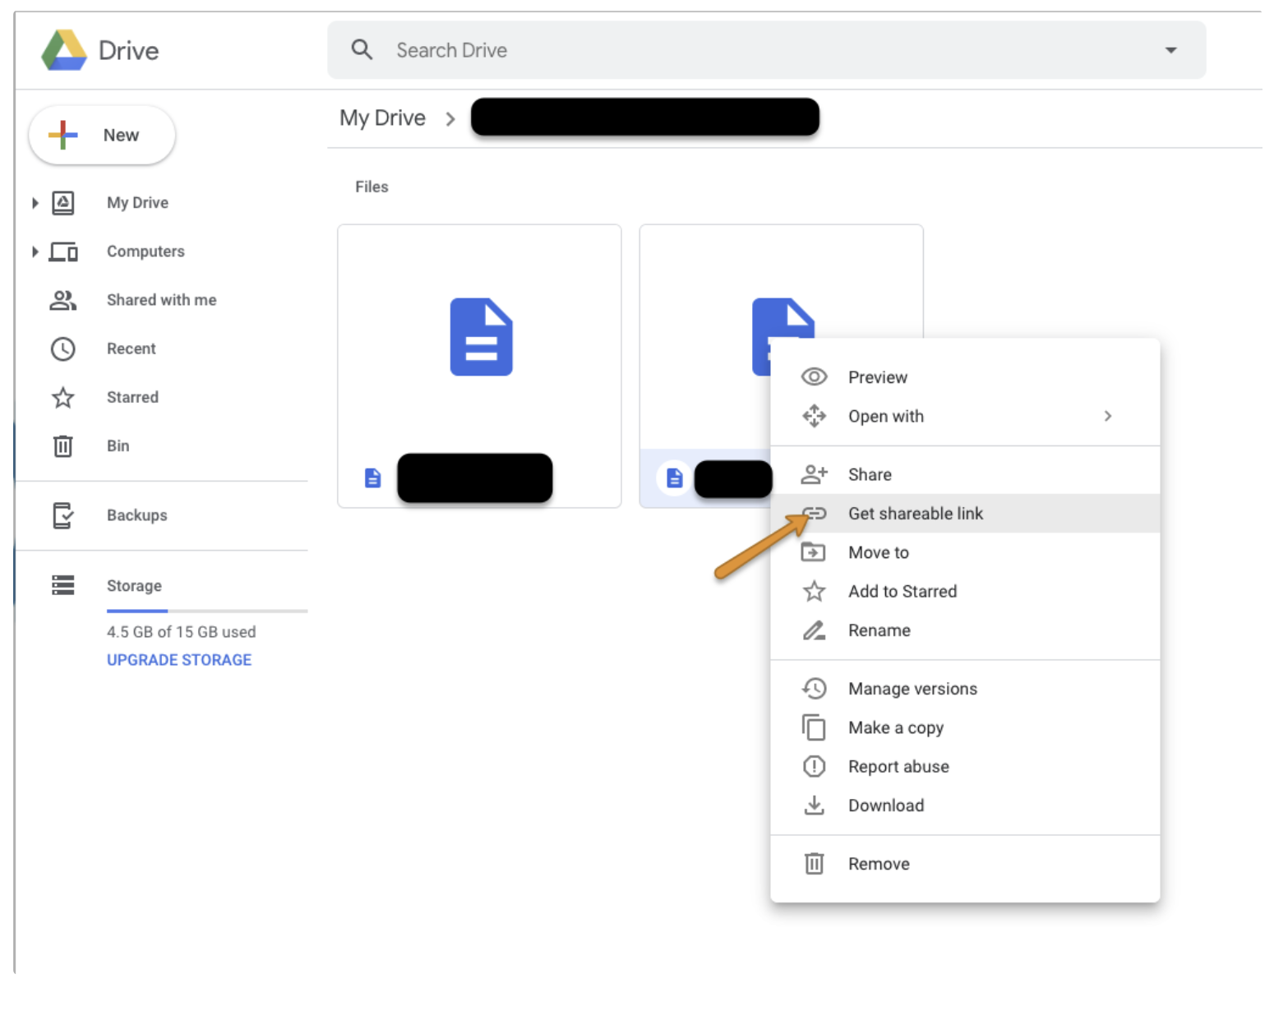This screenshot has height=1011, width=1274.
Task: Expand the My Drive tree arrow
Action: click(x=35, y=203)
